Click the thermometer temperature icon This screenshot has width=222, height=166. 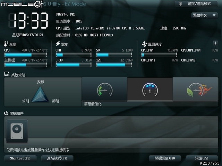click(6, 44)
